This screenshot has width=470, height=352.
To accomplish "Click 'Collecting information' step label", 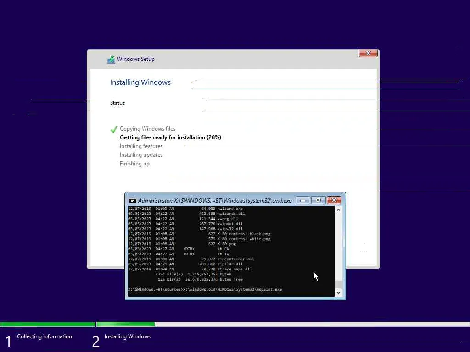I will coord(45,336).
